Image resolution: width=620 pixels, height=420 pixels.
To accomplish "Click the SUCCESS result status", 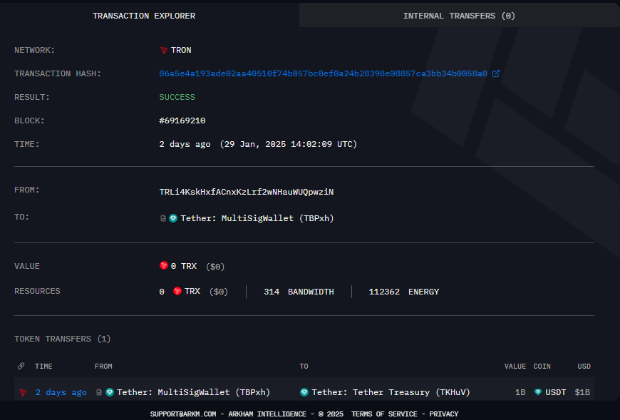I will tap(177, 97).
